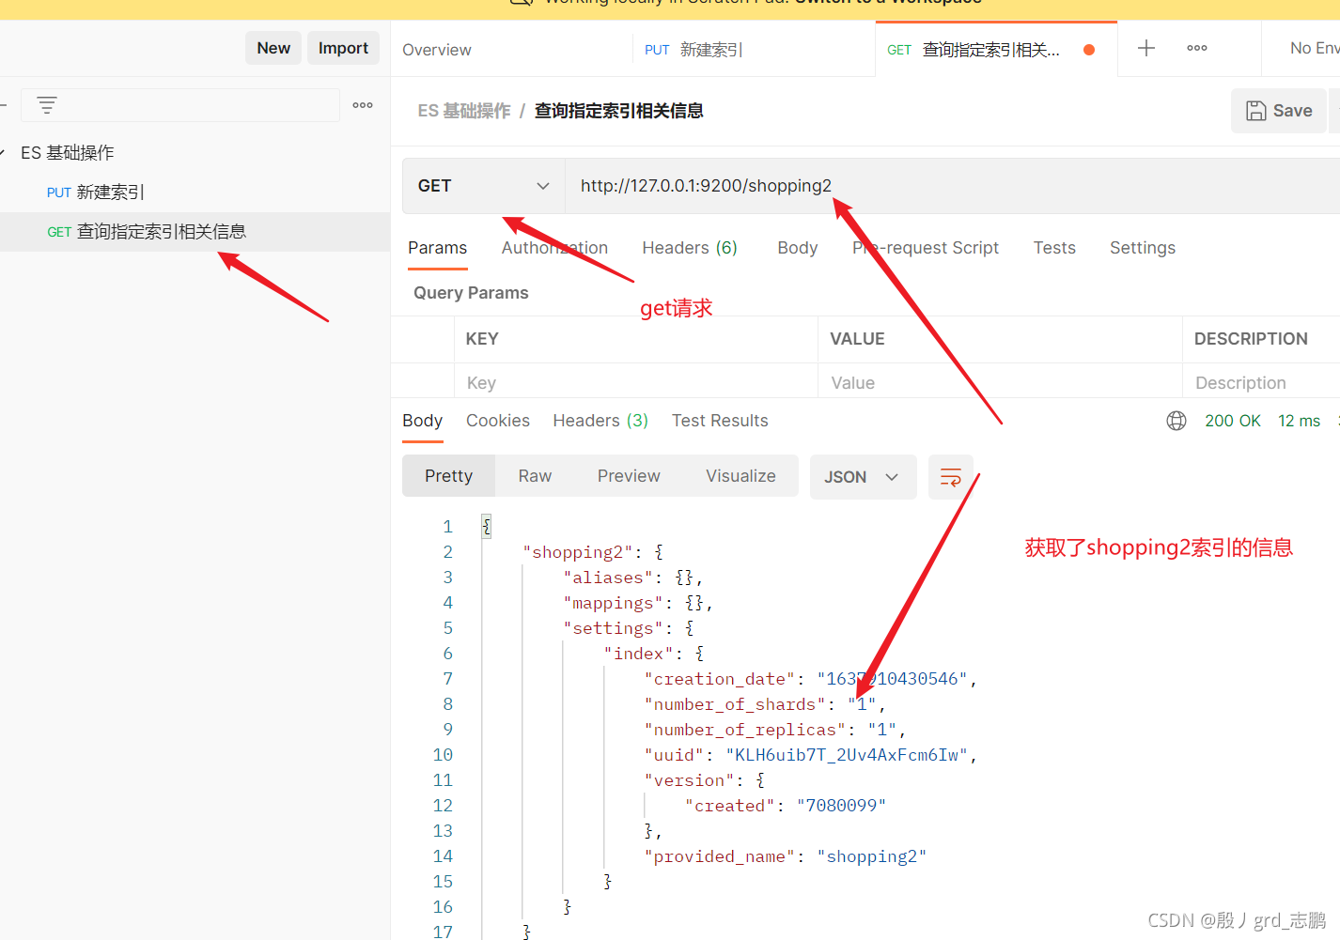Collapse the ES 基础操作 collection
The width and height of the screenshot is (1340, 940).
click(3, 152)
